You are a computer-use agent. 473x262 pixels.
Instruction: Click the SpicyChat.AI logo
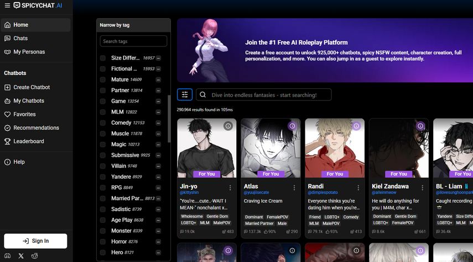coord(38,6)
